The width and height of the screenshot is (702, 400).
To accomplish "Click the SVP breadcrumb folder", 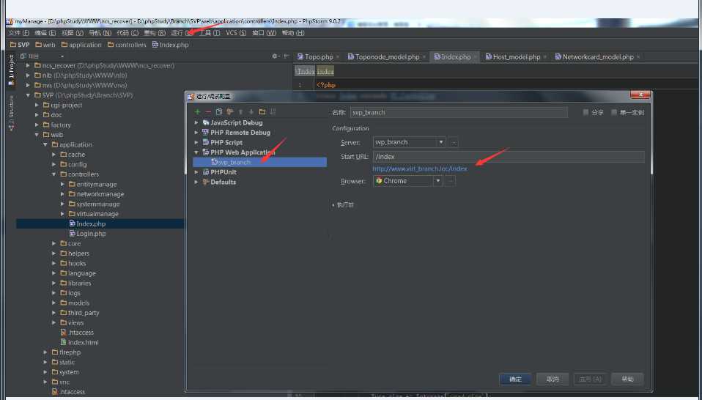I will click(20, 45).
